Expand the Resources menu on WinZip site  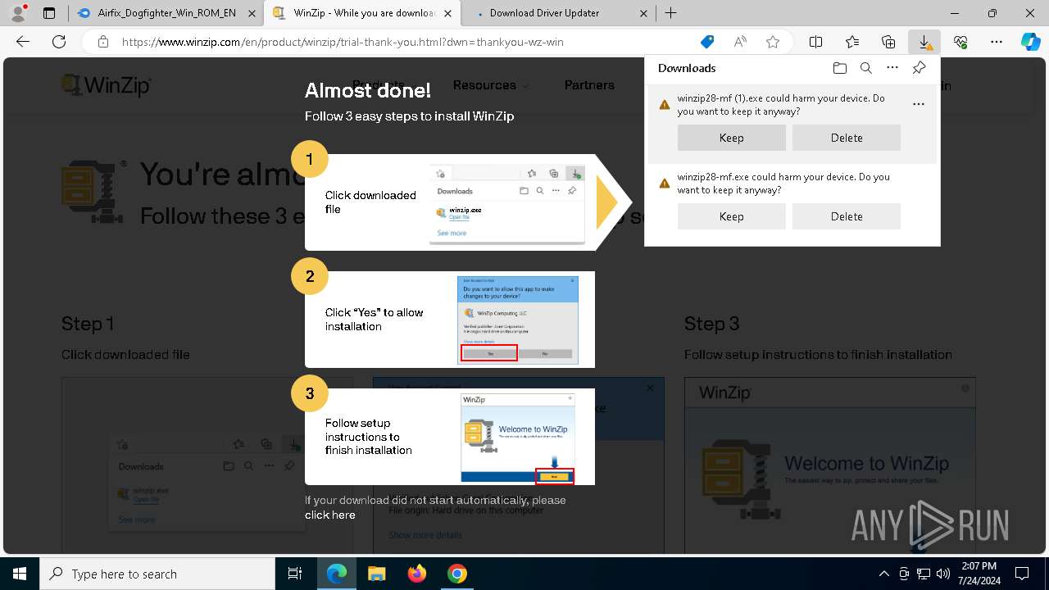490,85
